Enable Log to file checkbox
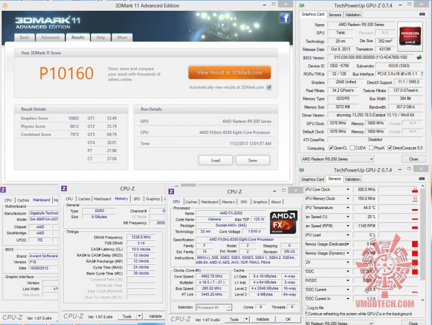The width and height of the screenshot is (432, 325). coord(306,308)
